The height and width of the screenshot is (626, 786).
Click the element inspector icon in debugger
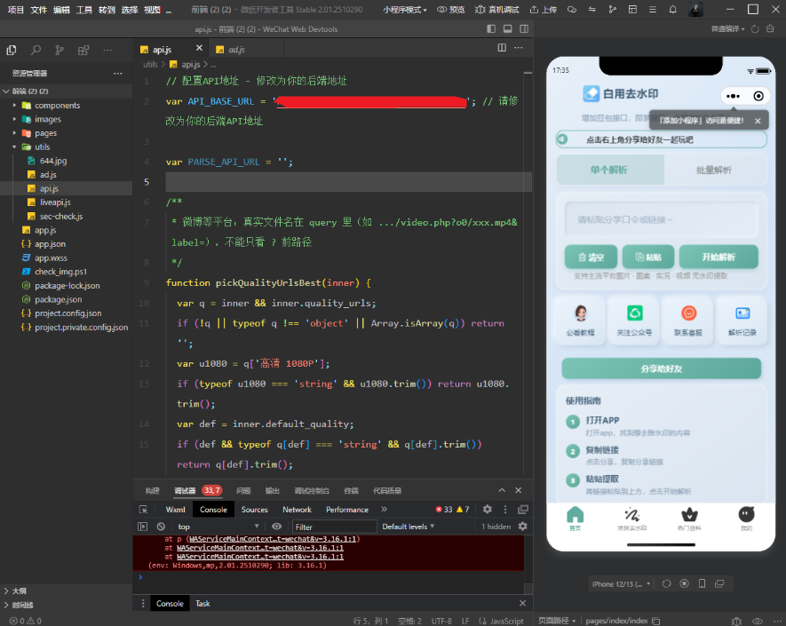click(143, 509)
